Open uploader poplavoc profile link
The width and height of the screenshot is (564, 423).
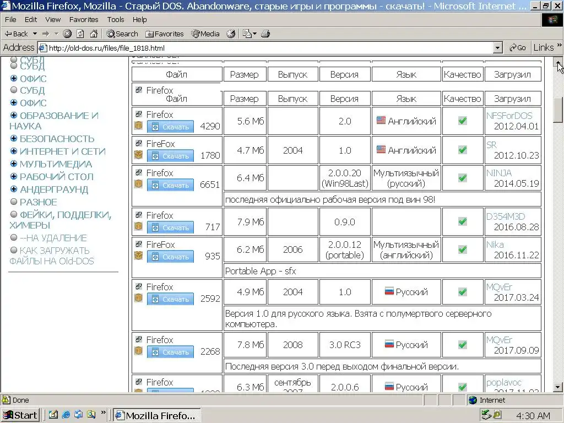tap(503, 383)
